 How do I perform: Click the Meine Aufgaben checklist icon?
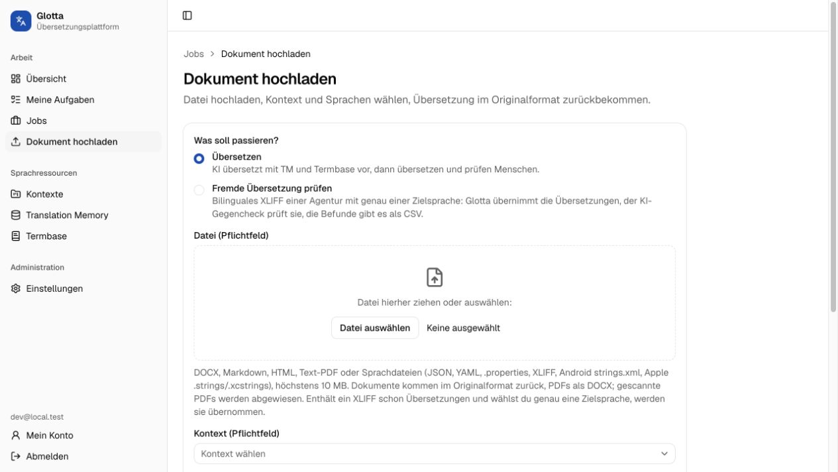click(x=16, y=99)
